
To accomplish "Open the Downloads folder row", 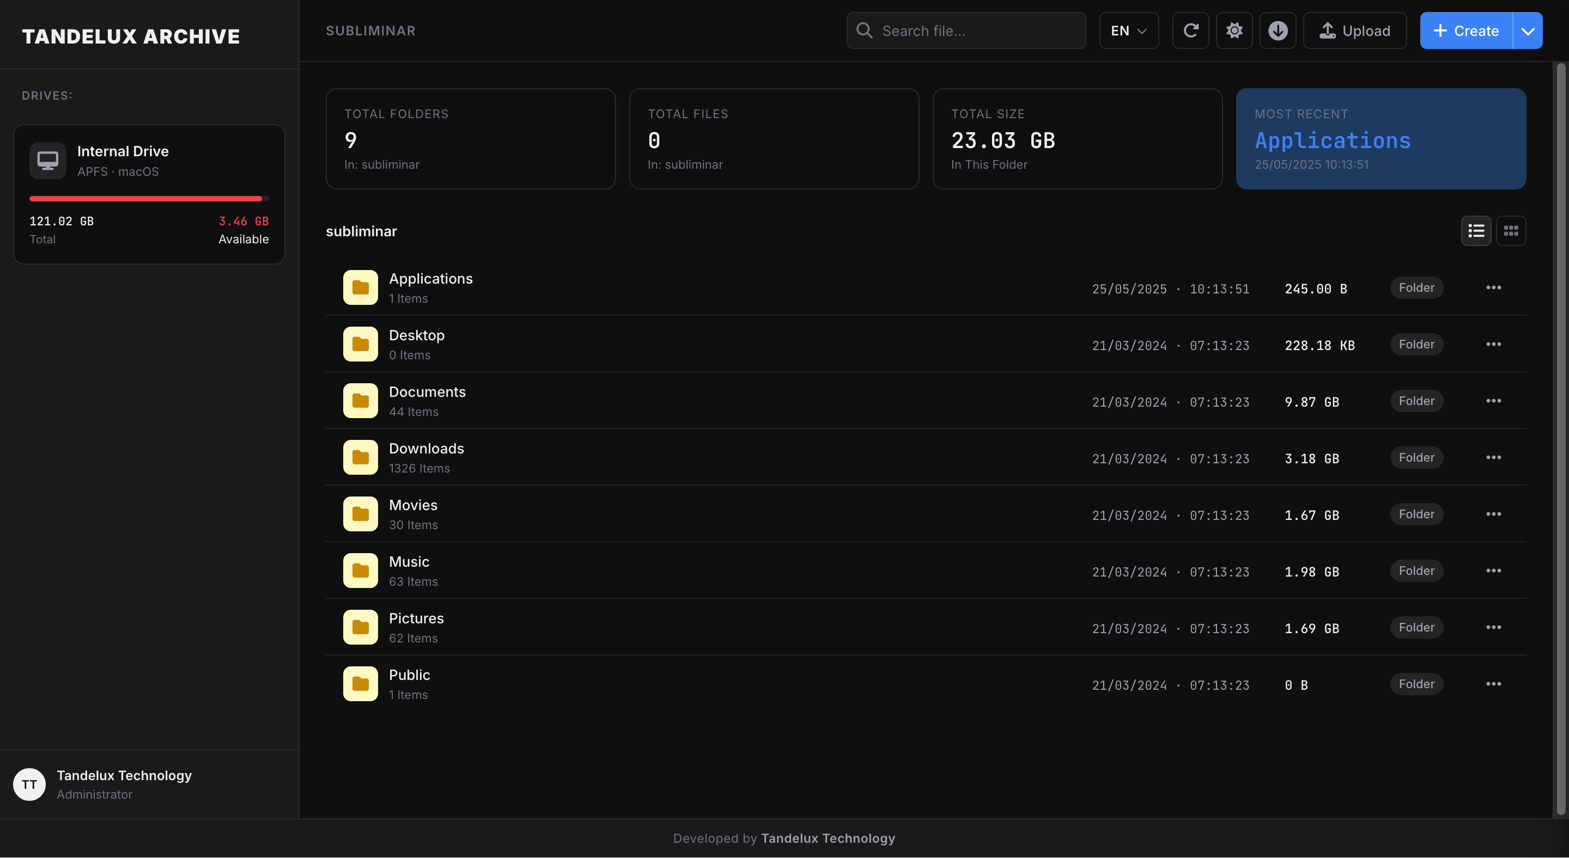I will point(926,458).
